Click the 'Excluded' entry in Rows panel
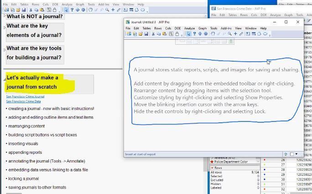Image resolution: width=312 pixels, height=194 pixels. (x=217, y=180)
